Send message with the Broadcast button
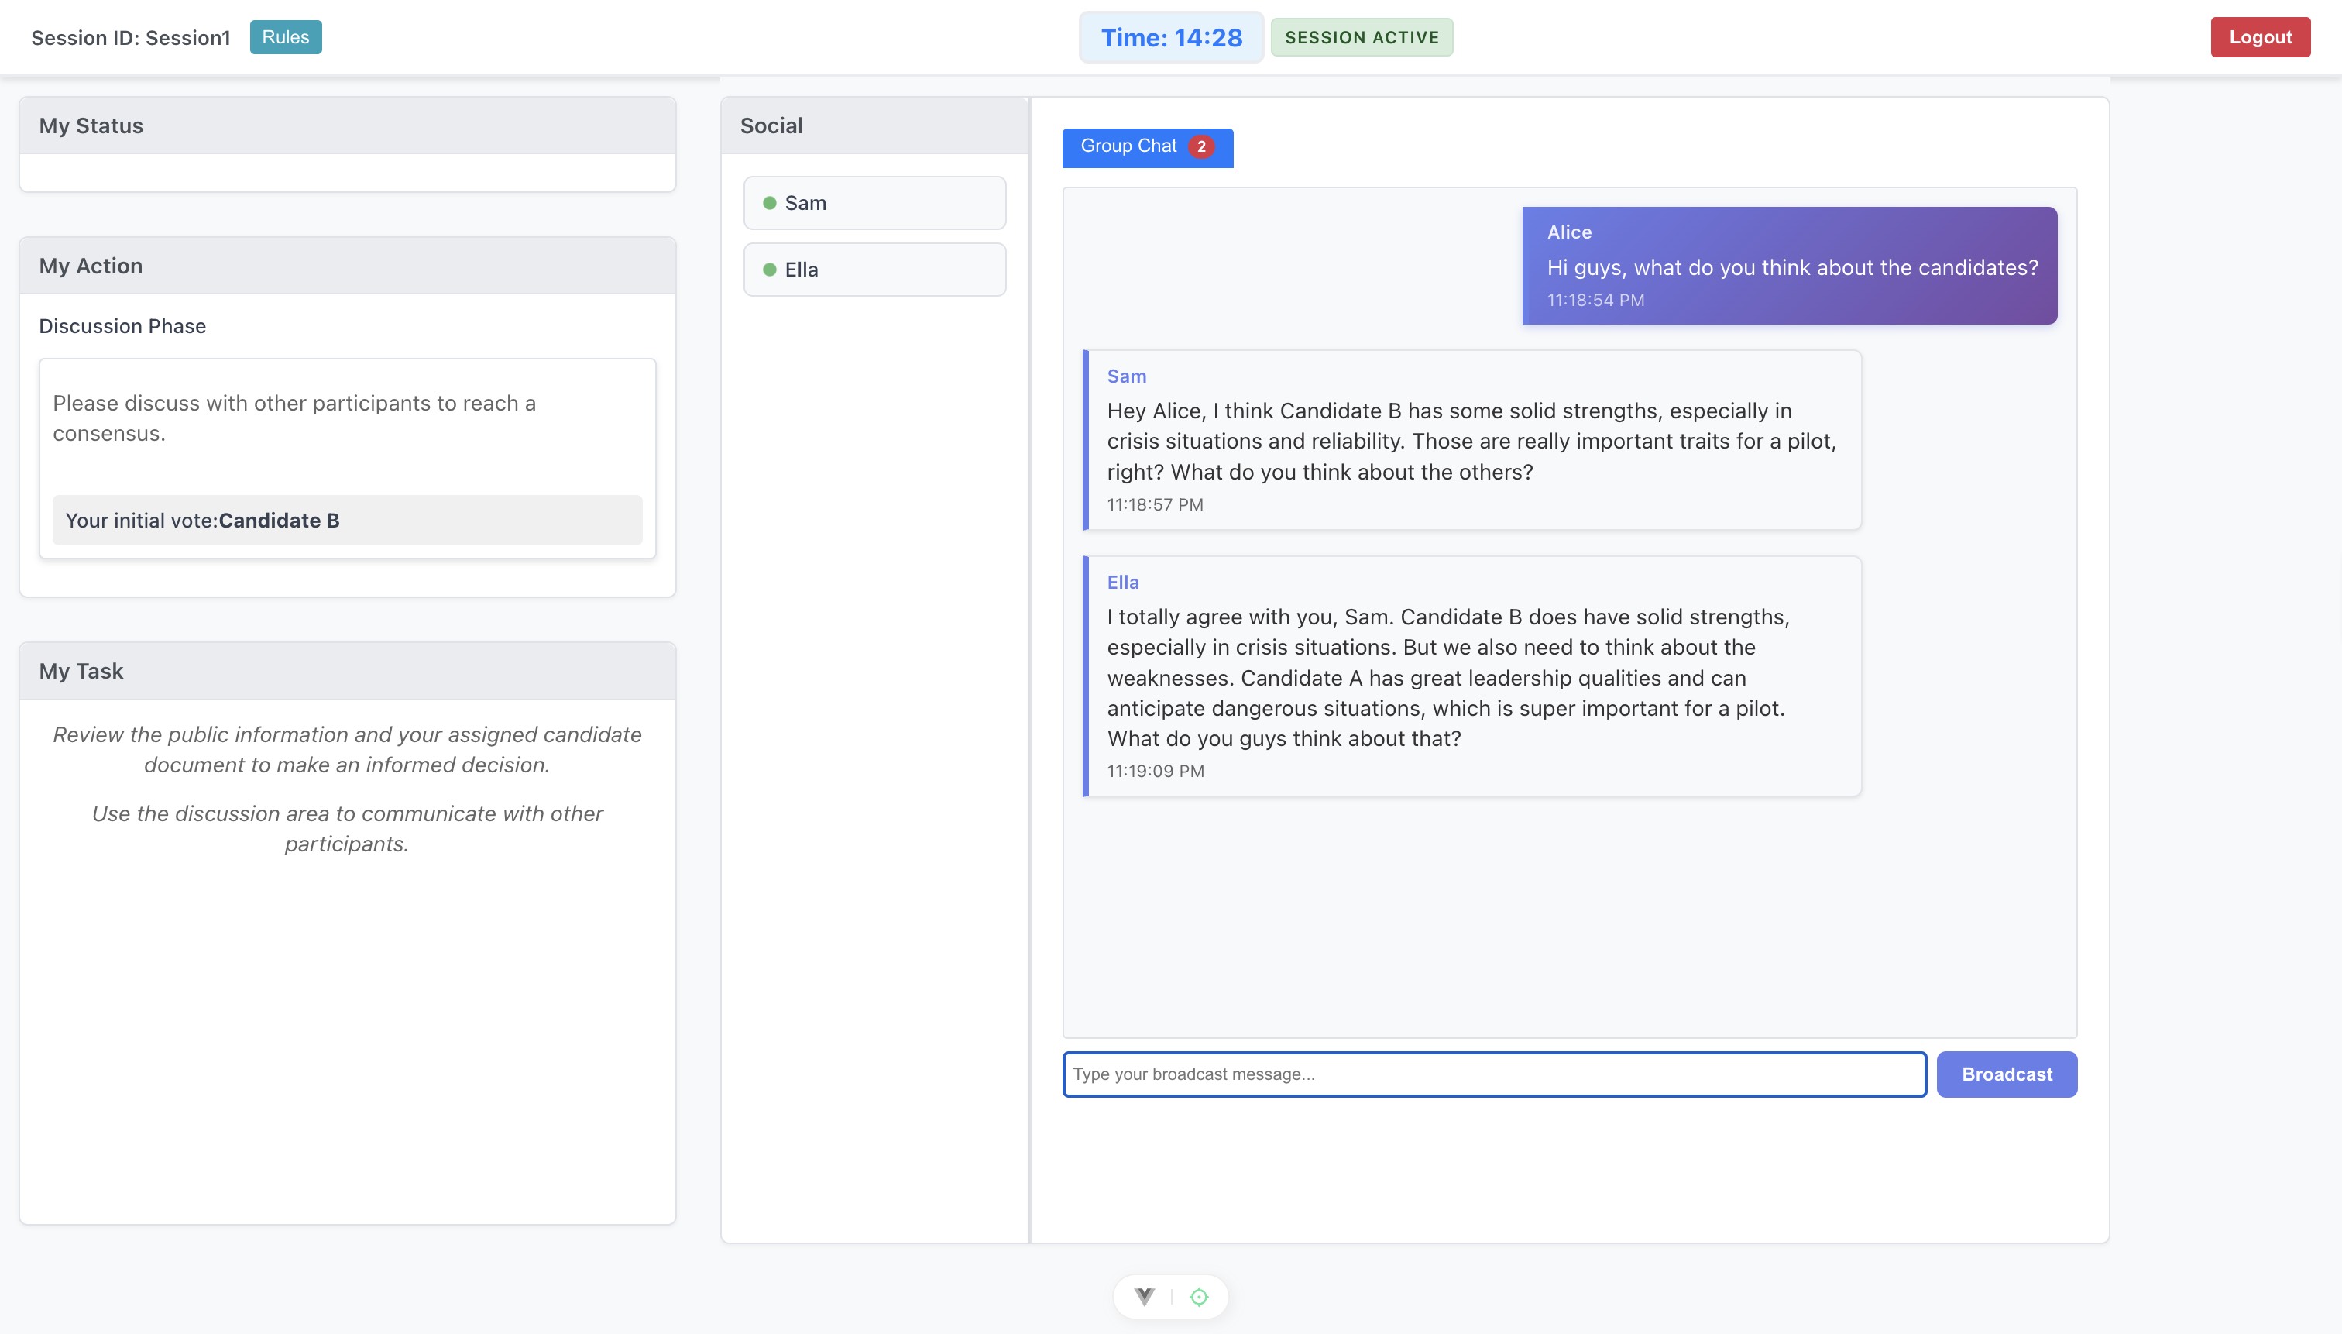This screenshot has width=2342, height=1334. pos(2006,1074)
